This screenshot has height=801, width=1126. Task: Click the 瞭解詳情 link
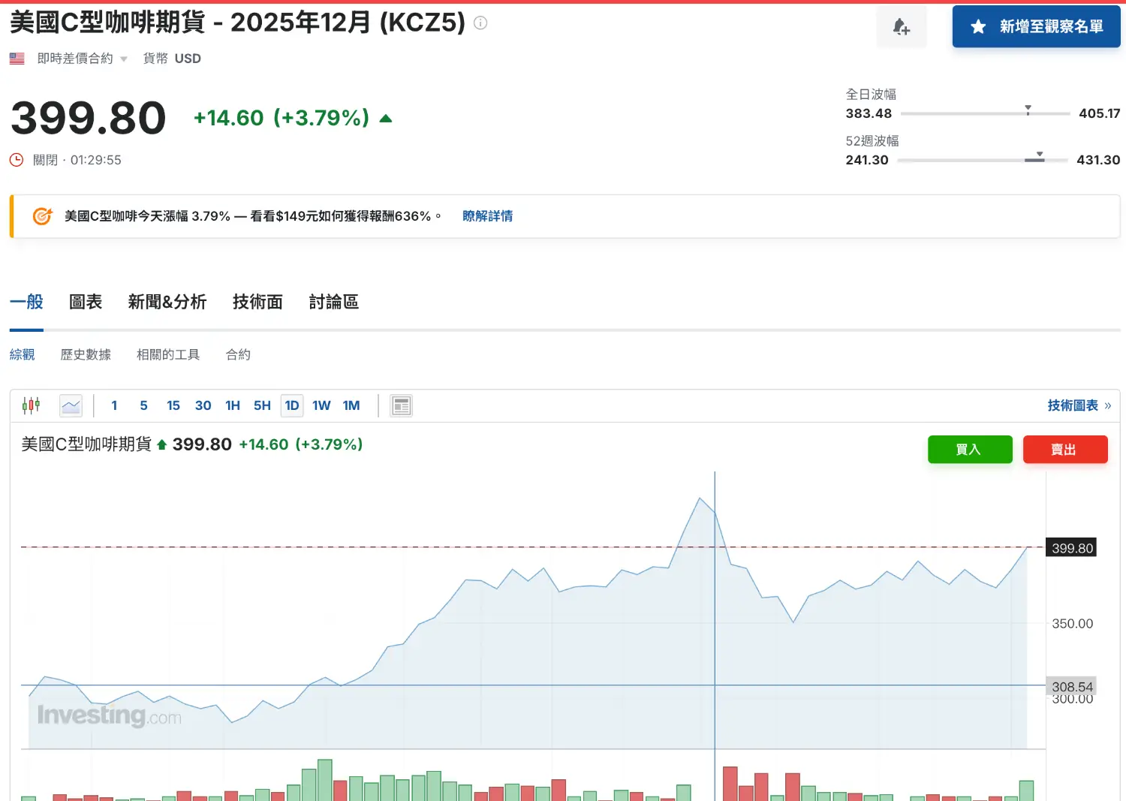[487, 216]
